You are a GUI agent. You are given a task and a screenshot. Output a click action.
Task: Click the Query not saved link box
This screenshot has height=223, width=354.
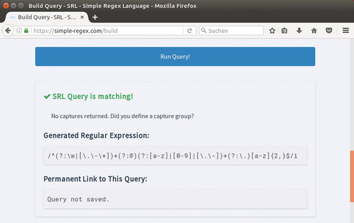click(175, 199)
